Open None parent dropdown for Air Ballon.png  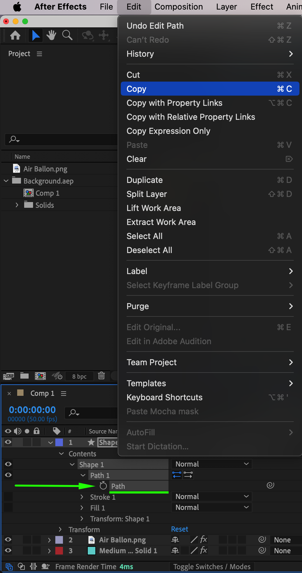pyautogui.click(x=285, y=540)
